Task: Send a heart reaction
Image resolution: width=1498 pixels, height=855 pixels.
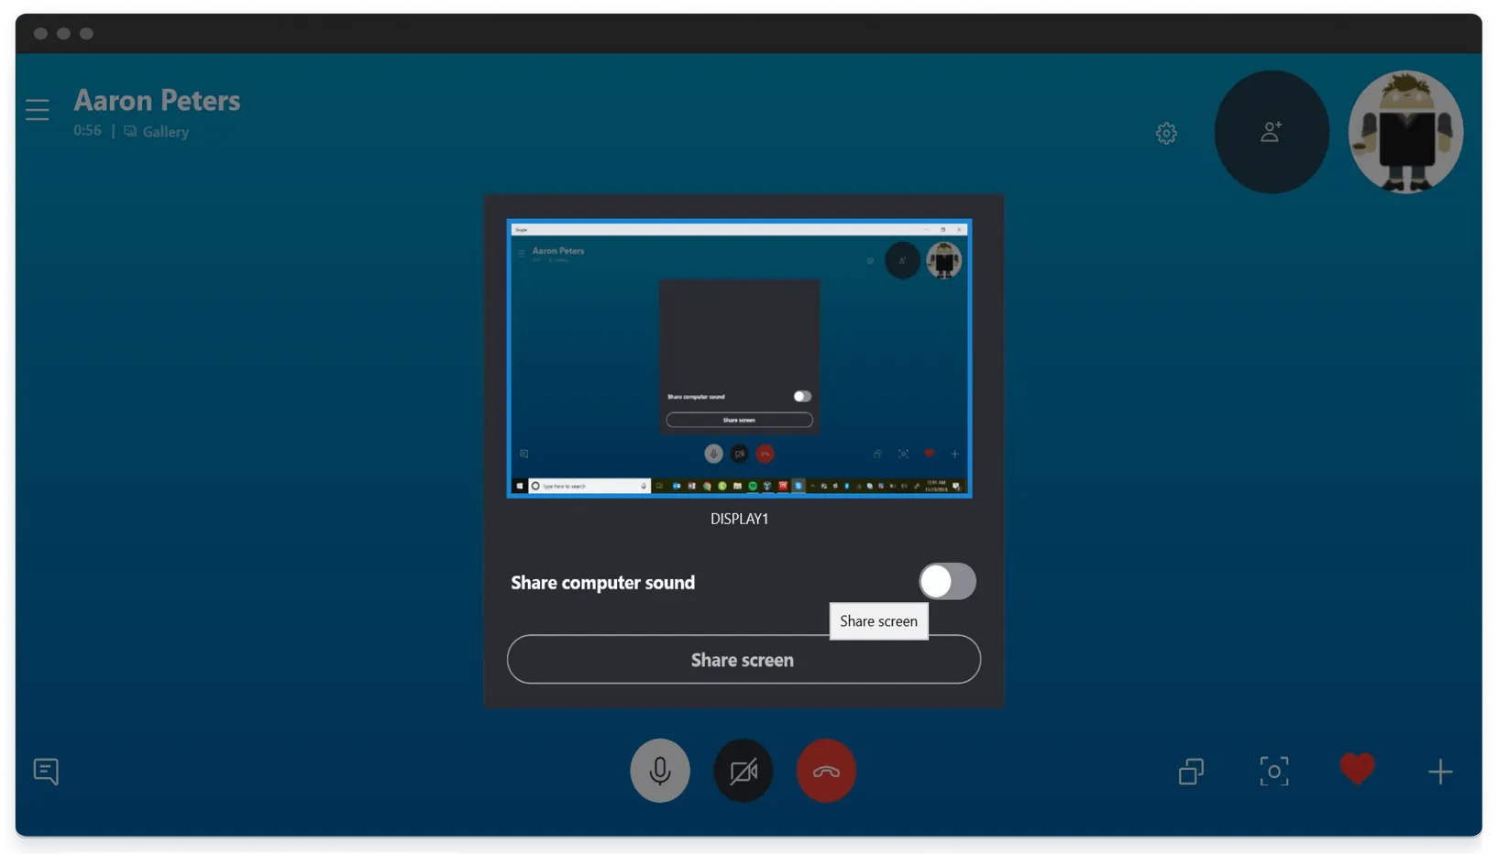Action: 1357,769
